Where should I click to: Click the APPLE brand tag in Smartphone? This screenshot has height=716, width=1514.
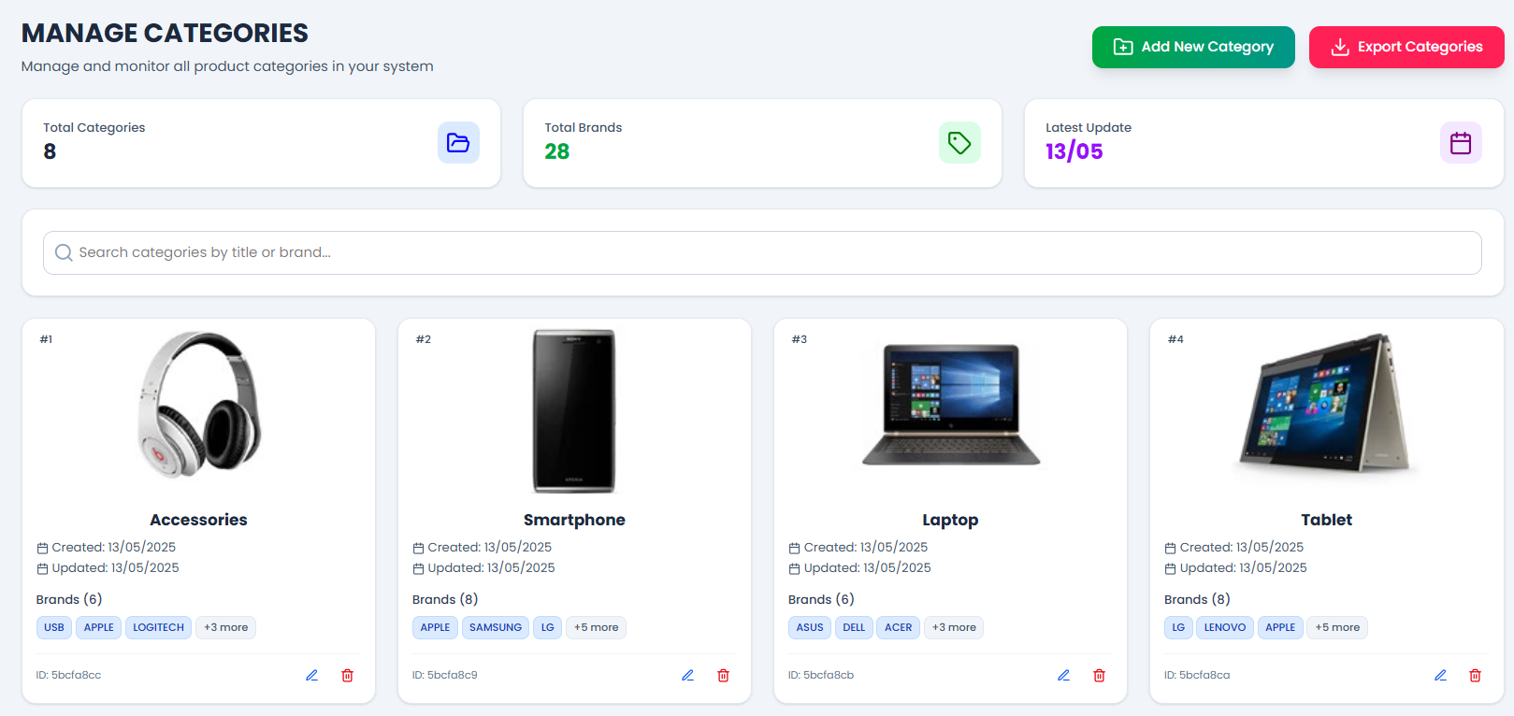pyautogui.click(x=436, y=627)
